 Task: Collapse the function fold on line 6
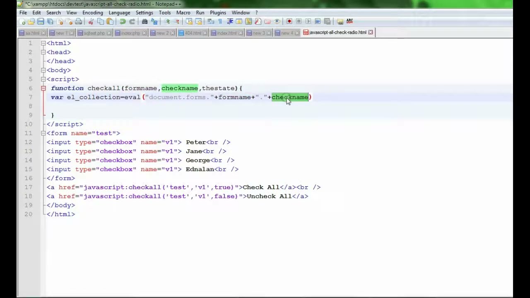(x=43, y=88)
